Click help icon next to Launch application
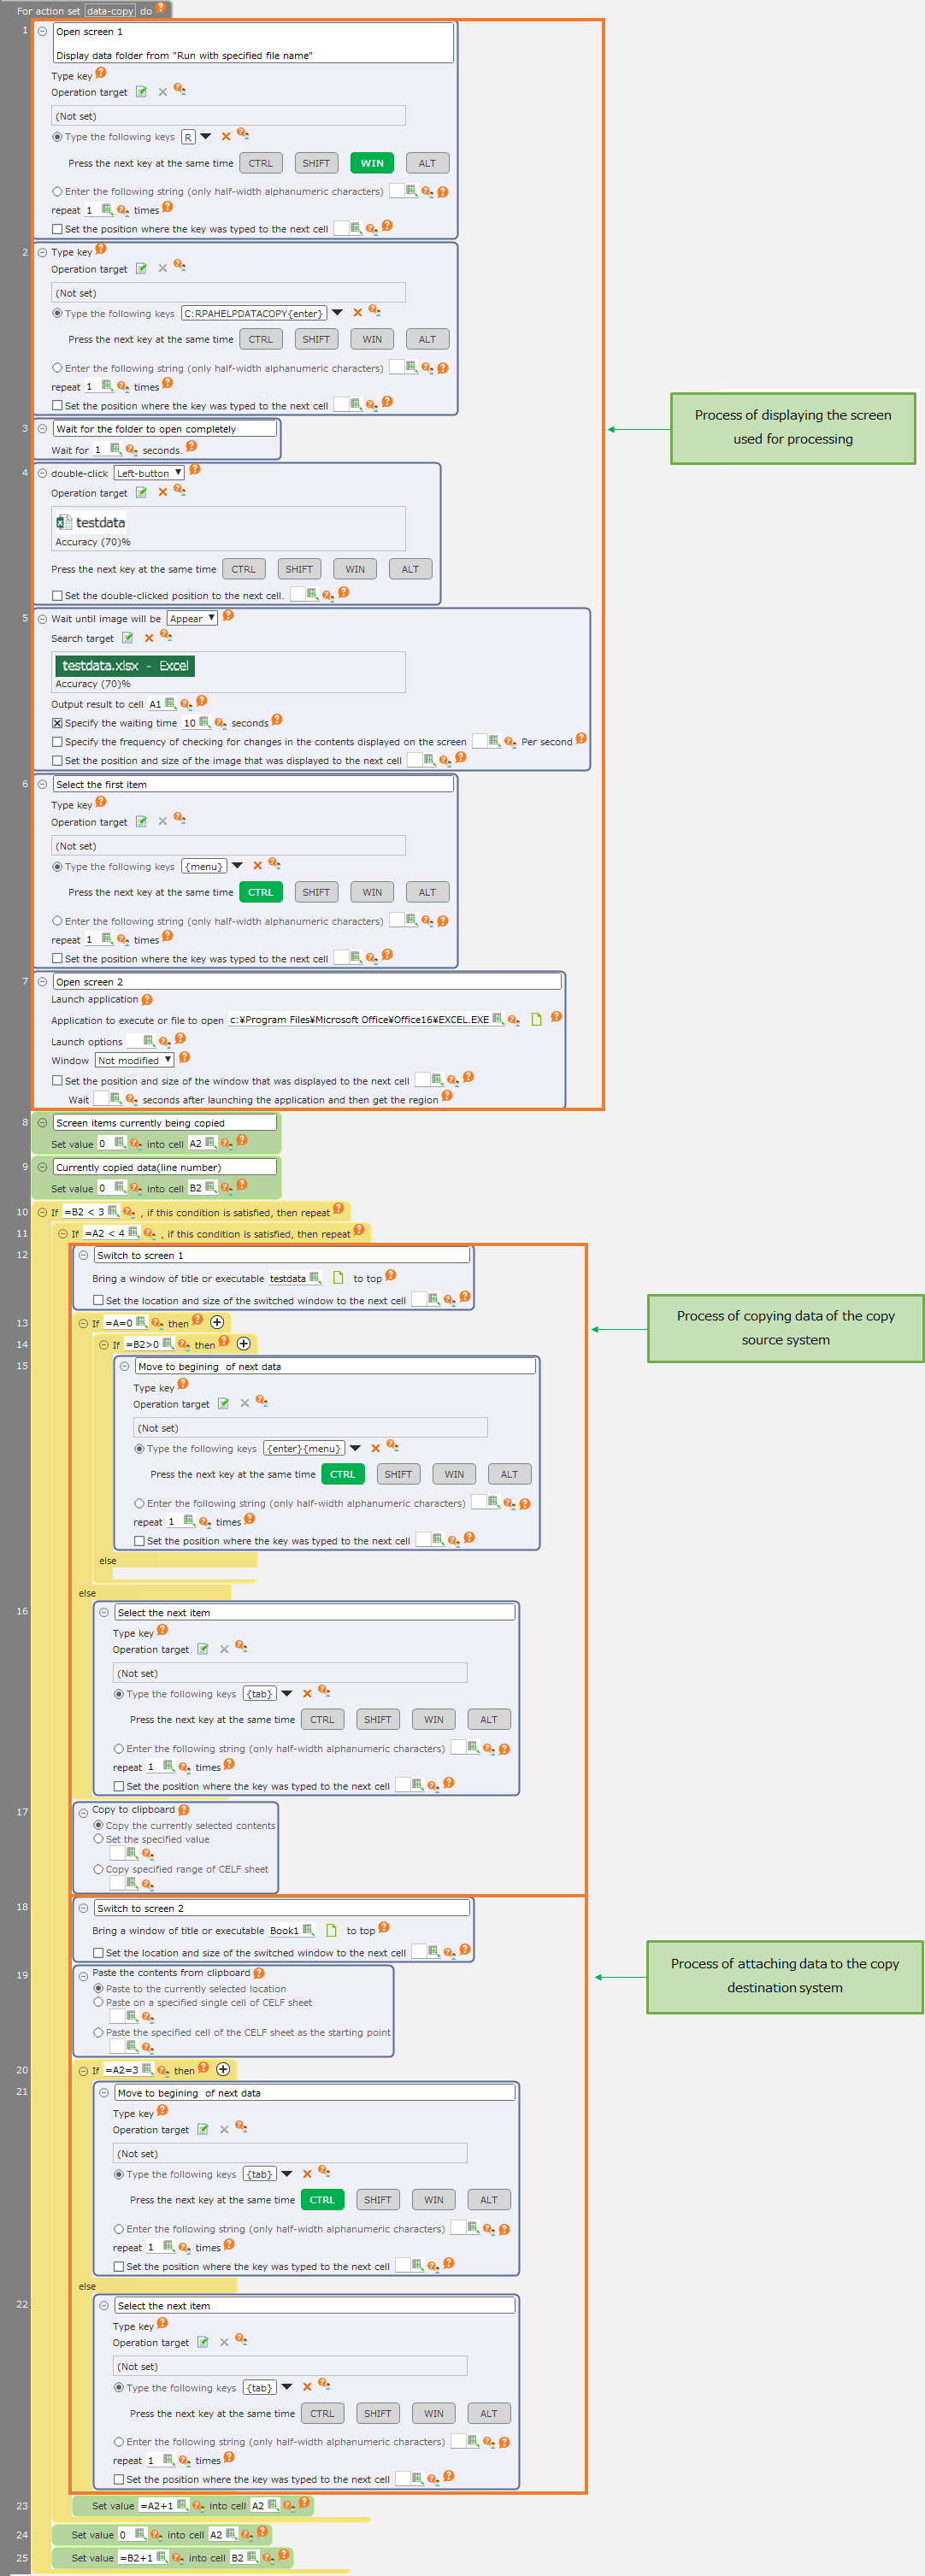 click(x=147, y=999)
